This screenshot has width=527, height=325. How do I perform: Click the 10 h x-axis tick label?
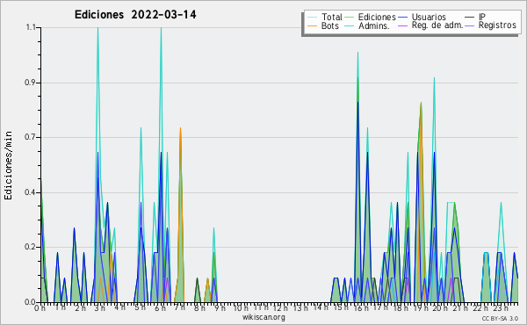(x=241, y=307)
